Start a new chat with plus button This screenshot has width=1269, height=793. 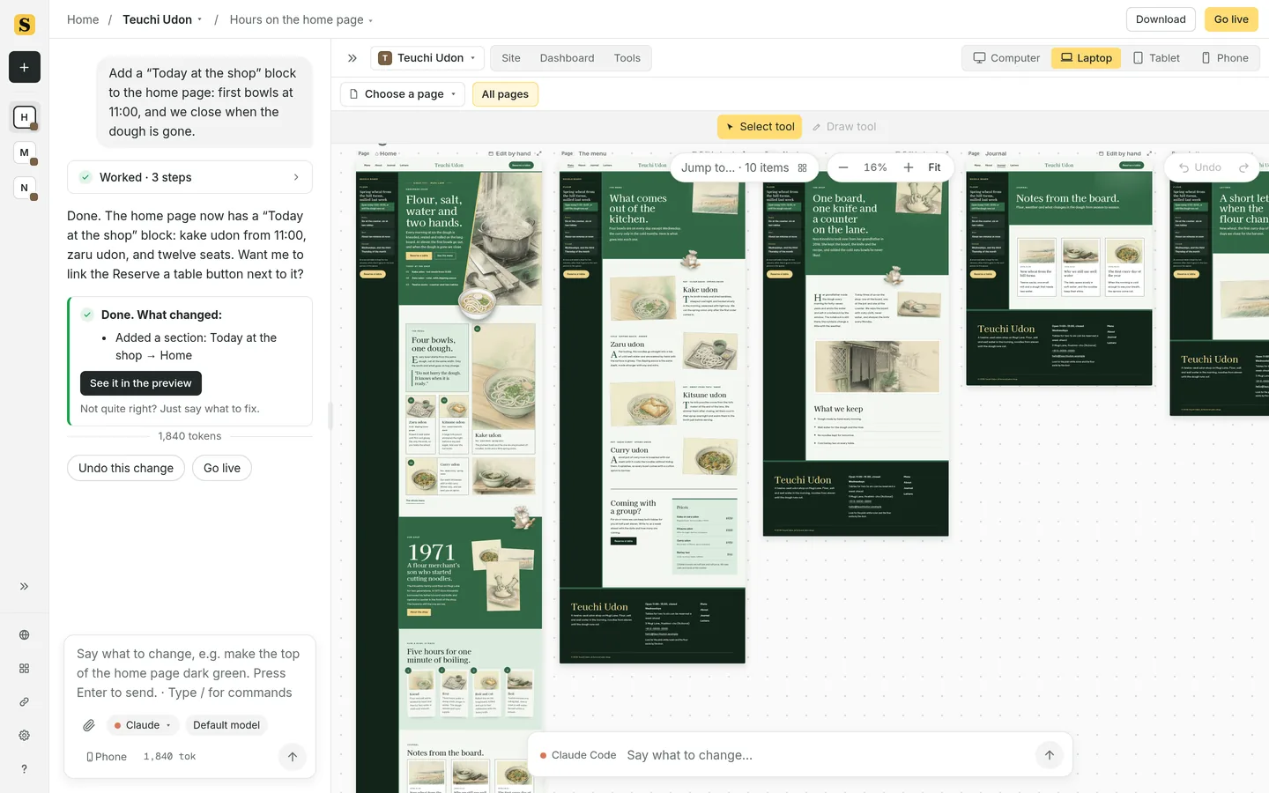tap(25, 67)
